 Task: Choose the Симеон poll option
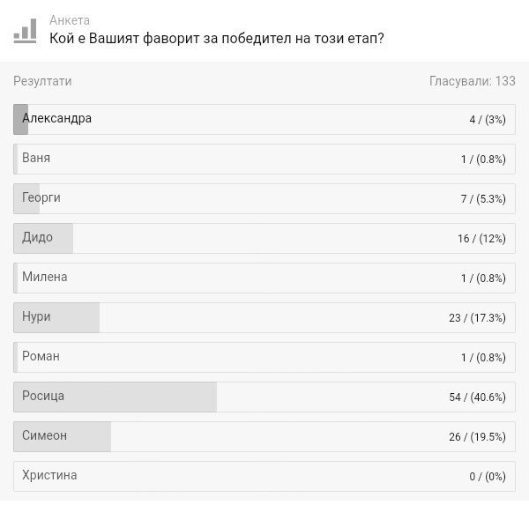[x=264, y=436]
